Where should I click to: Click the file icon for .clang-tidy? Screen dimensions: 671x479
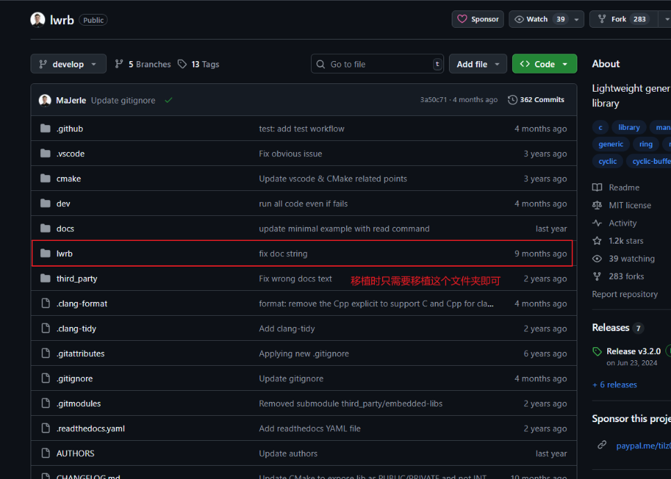[x=45, y=328]
